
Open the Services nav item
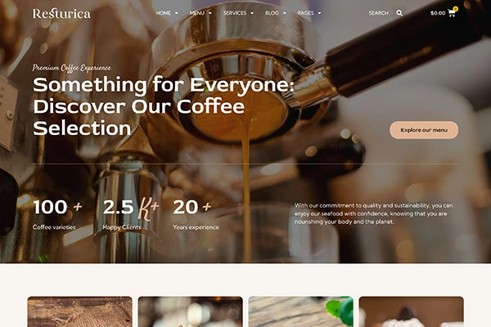[235, 13]
